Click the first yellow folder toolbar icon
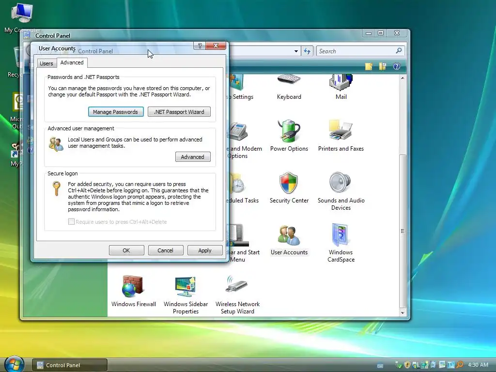 tap(369, 66)
